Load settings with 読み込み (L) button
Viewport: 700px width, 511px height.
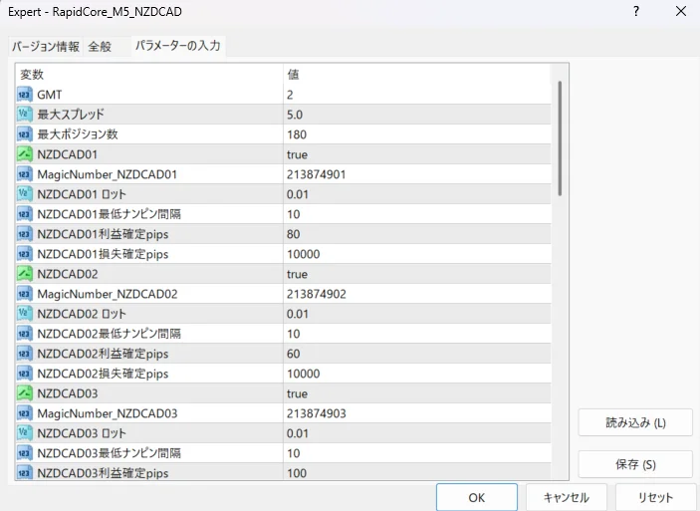[635, 422]
